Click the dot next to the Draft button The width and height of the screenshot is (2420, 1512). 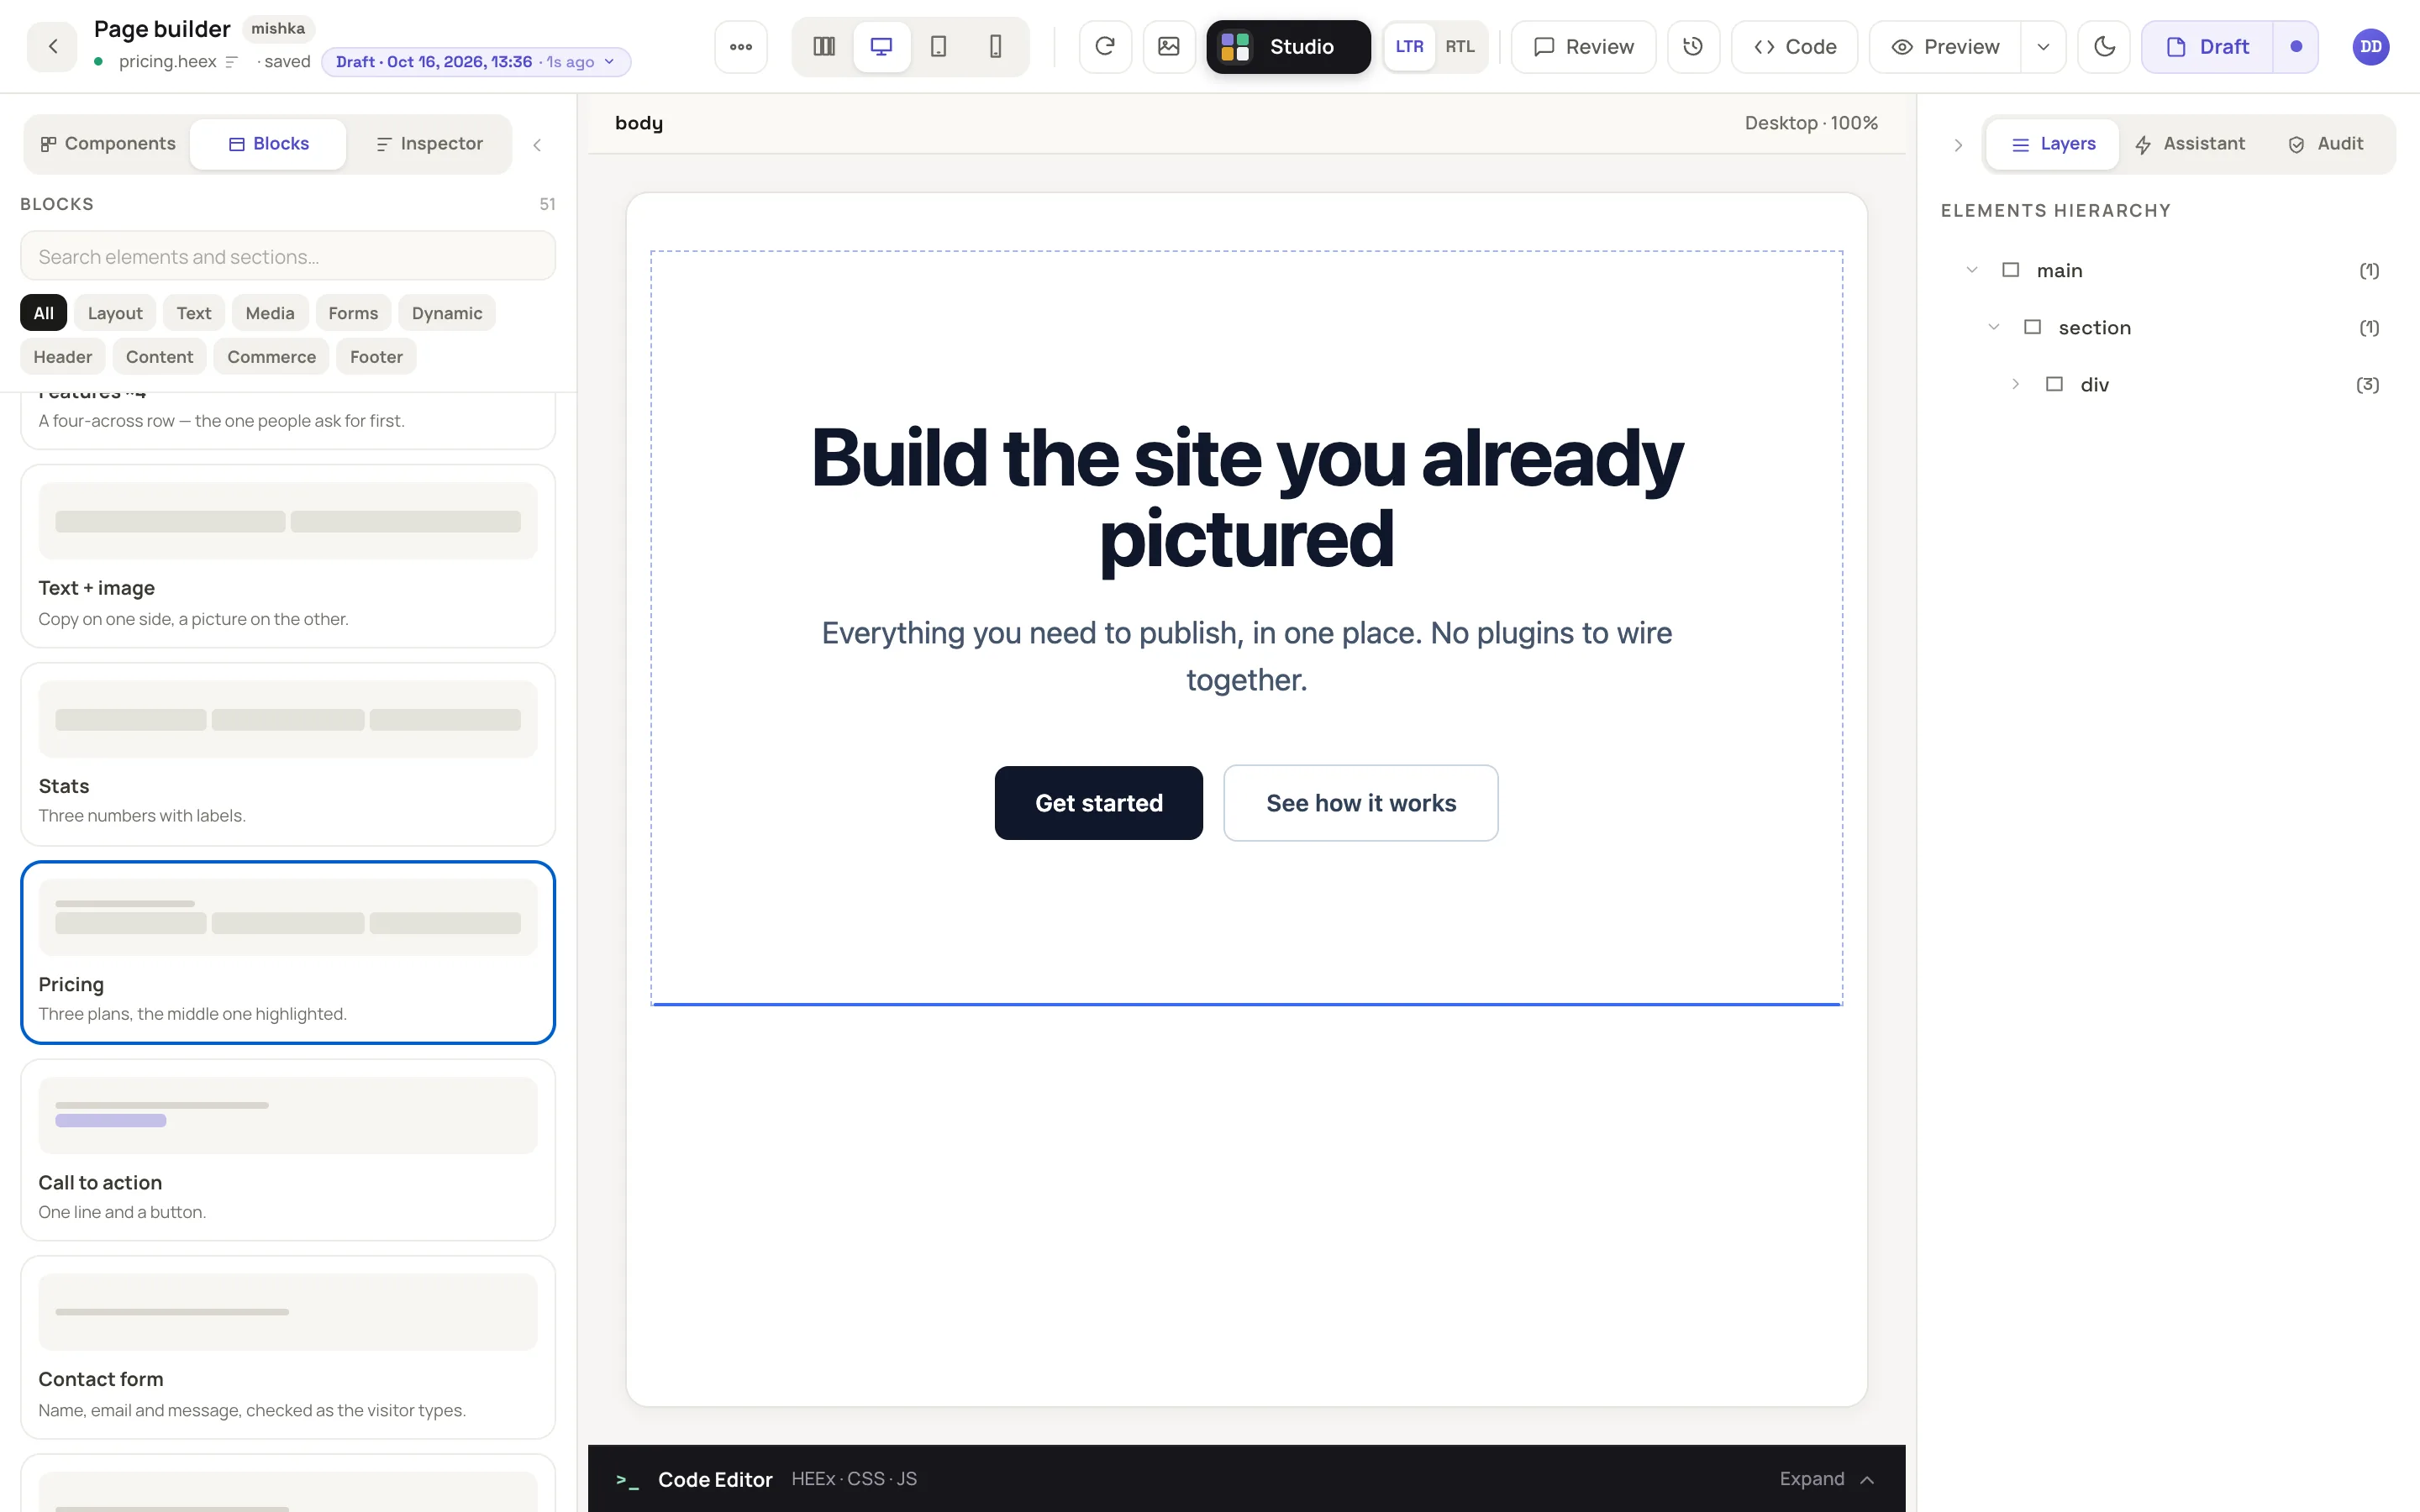click(2296, 46)
